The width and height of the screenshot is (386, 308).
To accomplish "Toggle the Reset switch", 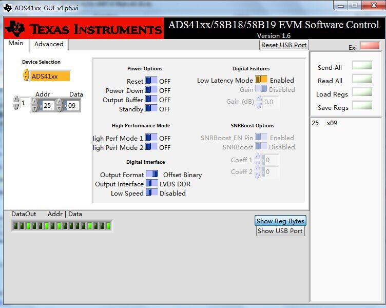I will point(151,80).
